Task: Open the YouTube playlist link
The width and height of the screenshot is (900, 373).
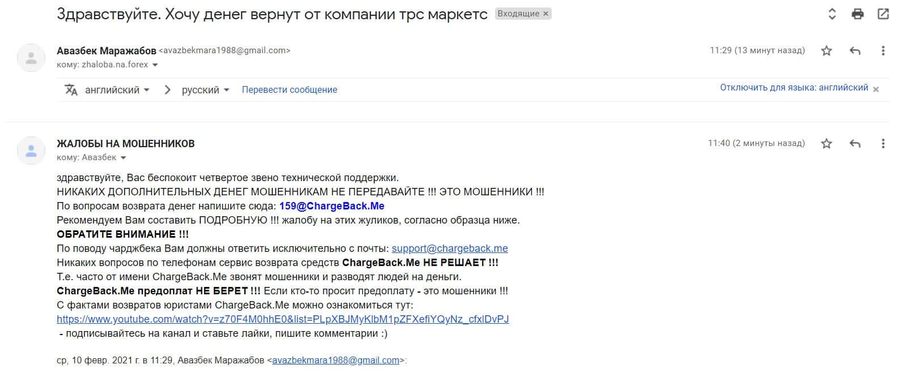Action: click(x=282, y=319)
